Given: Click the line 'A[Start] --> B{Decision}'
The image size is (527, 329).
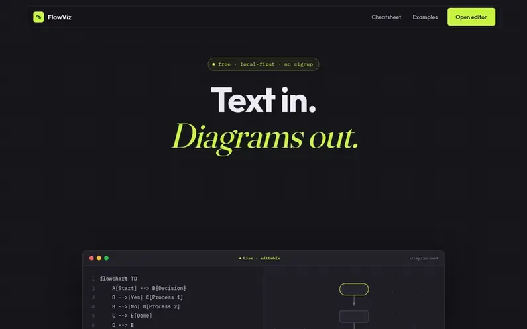Looking at the screenshot, I should pos(149,288).
